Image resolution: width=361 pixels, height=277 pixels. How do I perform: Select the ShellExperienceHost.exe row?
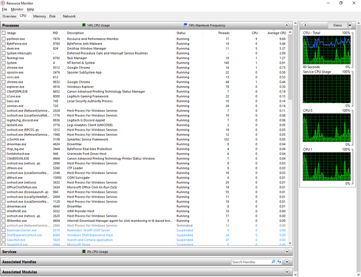pos(144,235)
